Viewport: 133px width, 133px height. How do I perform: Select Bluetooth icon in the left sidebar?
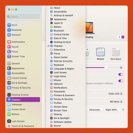[9, 30]
